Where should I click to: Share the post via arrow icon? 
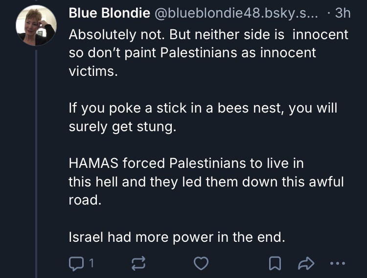point(305,264)
